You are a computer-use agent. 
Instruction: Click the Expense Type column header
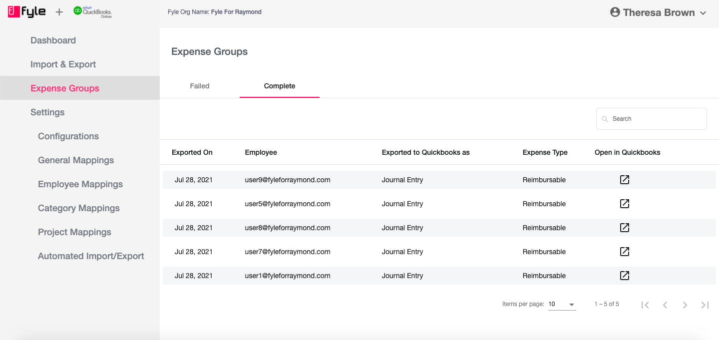coord(545,152)
